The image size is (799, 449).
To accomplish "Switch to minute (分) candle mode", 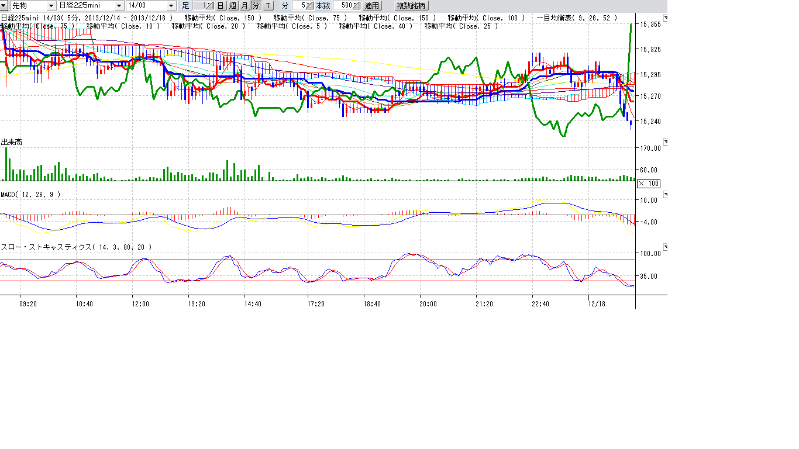I will [256, 5].
